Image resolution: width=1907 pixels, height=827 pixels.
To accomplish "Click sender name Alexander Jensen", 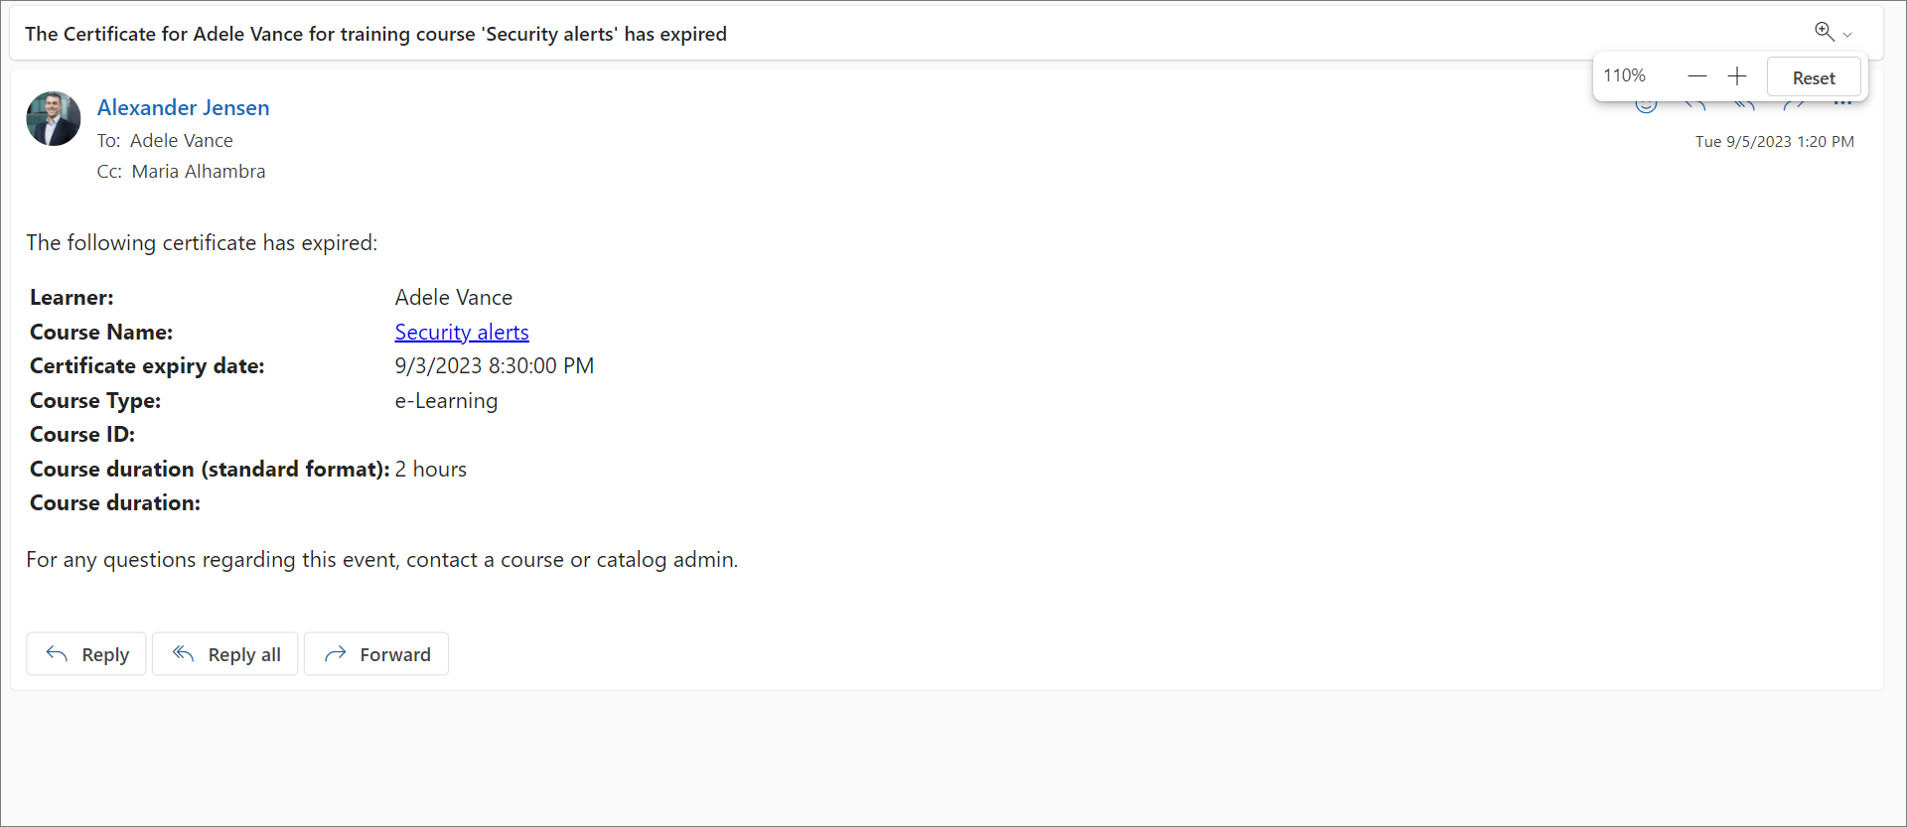I will 183,107.
